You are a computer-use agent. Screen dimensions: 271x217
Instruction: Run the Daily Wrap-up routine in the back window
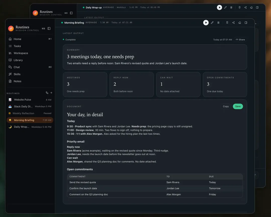(x=219, y=8)
